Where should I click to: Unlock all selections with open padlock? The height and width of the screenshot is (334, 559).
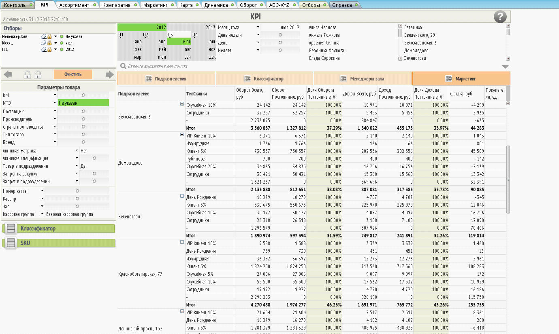click(x=38, y=74)
